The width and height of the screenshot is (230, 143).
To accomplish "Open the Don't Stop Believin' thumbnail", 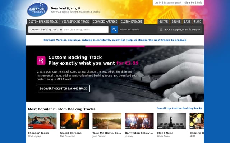I will pos(139,121).
